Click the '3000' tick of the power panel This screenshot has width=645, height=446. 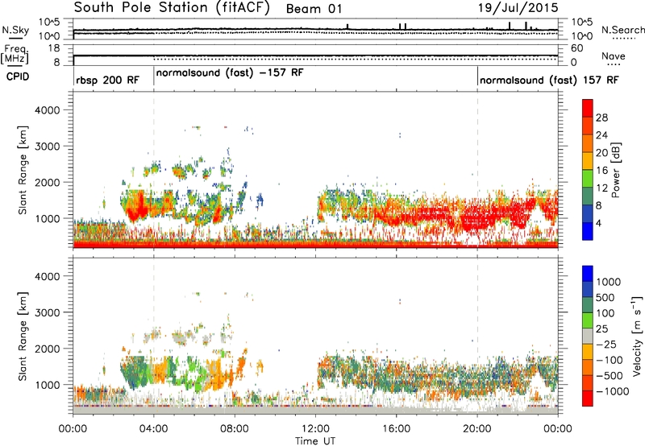[47, 147]
